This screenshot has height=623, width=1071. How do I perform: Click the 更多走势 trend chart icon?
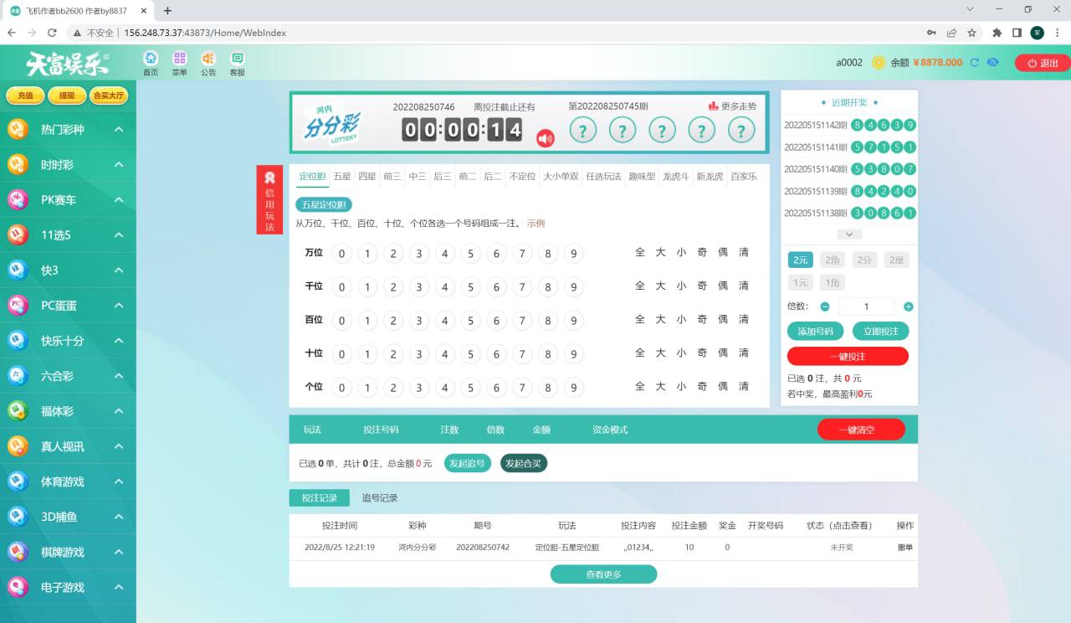click(x=713, y=106)
